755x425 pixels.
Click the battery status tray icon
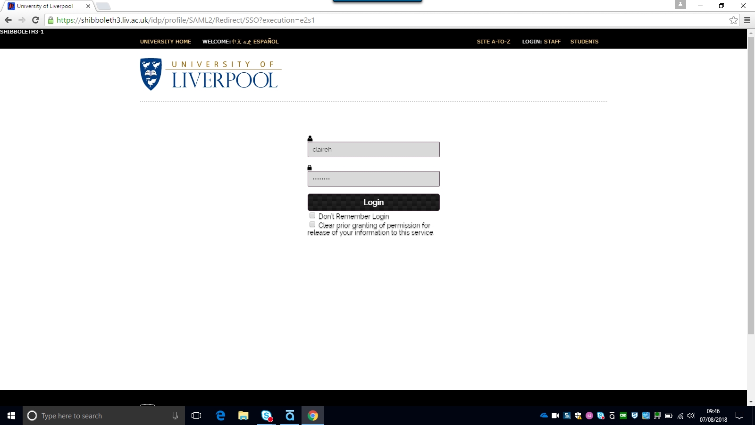click(669, 416)
